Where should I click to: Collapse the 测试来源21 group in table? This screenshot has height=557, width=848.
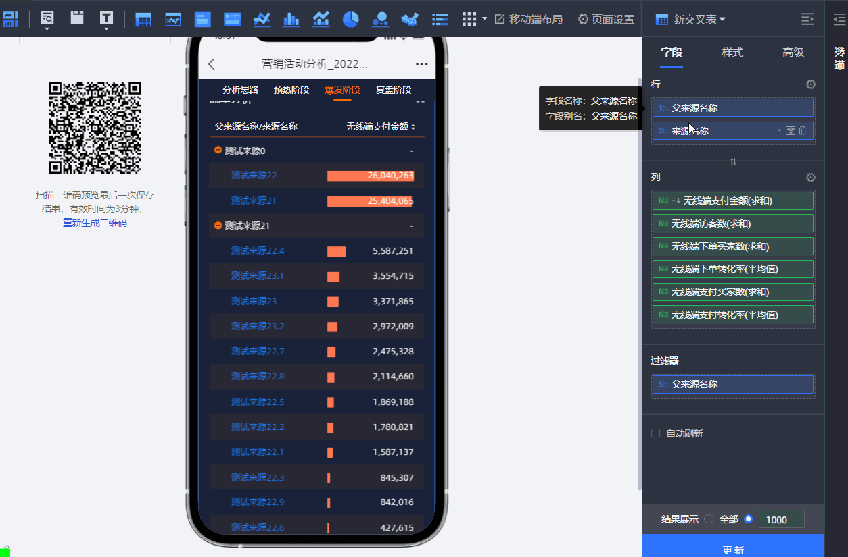click(218, 226)
